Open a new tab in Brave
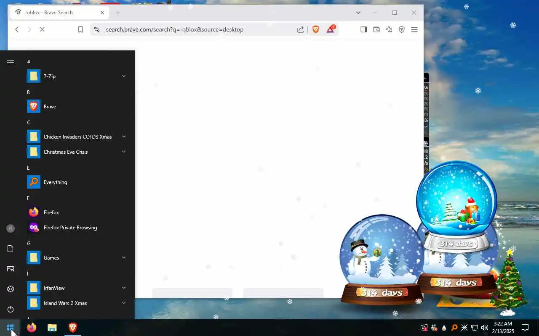The image size is (539, 336). coord(118,13)
